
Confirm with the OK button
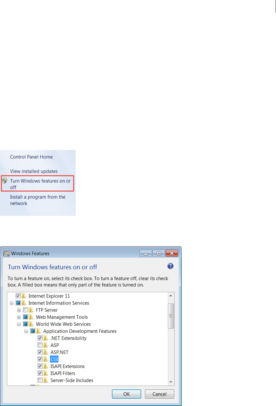point(127,394)
